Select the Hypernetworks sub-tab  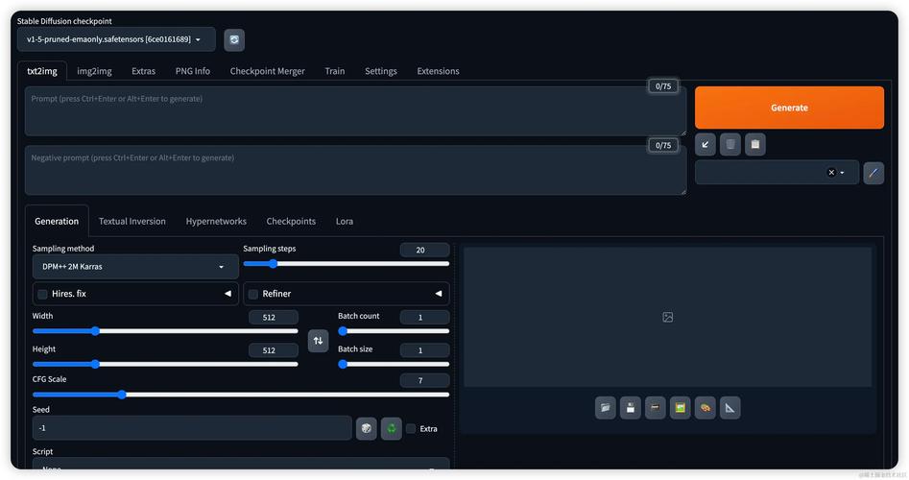coord(216,221)
